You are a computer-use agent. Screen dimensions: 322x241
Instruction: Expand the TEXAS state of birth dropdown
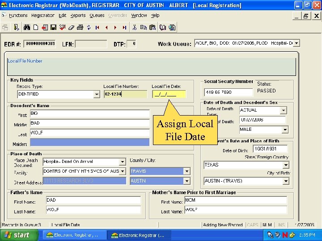[286, 165]
